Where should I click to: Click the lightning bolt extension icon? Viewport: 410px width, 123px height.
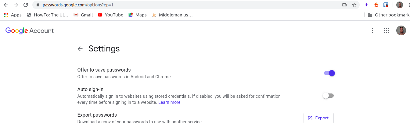(366, 5)
